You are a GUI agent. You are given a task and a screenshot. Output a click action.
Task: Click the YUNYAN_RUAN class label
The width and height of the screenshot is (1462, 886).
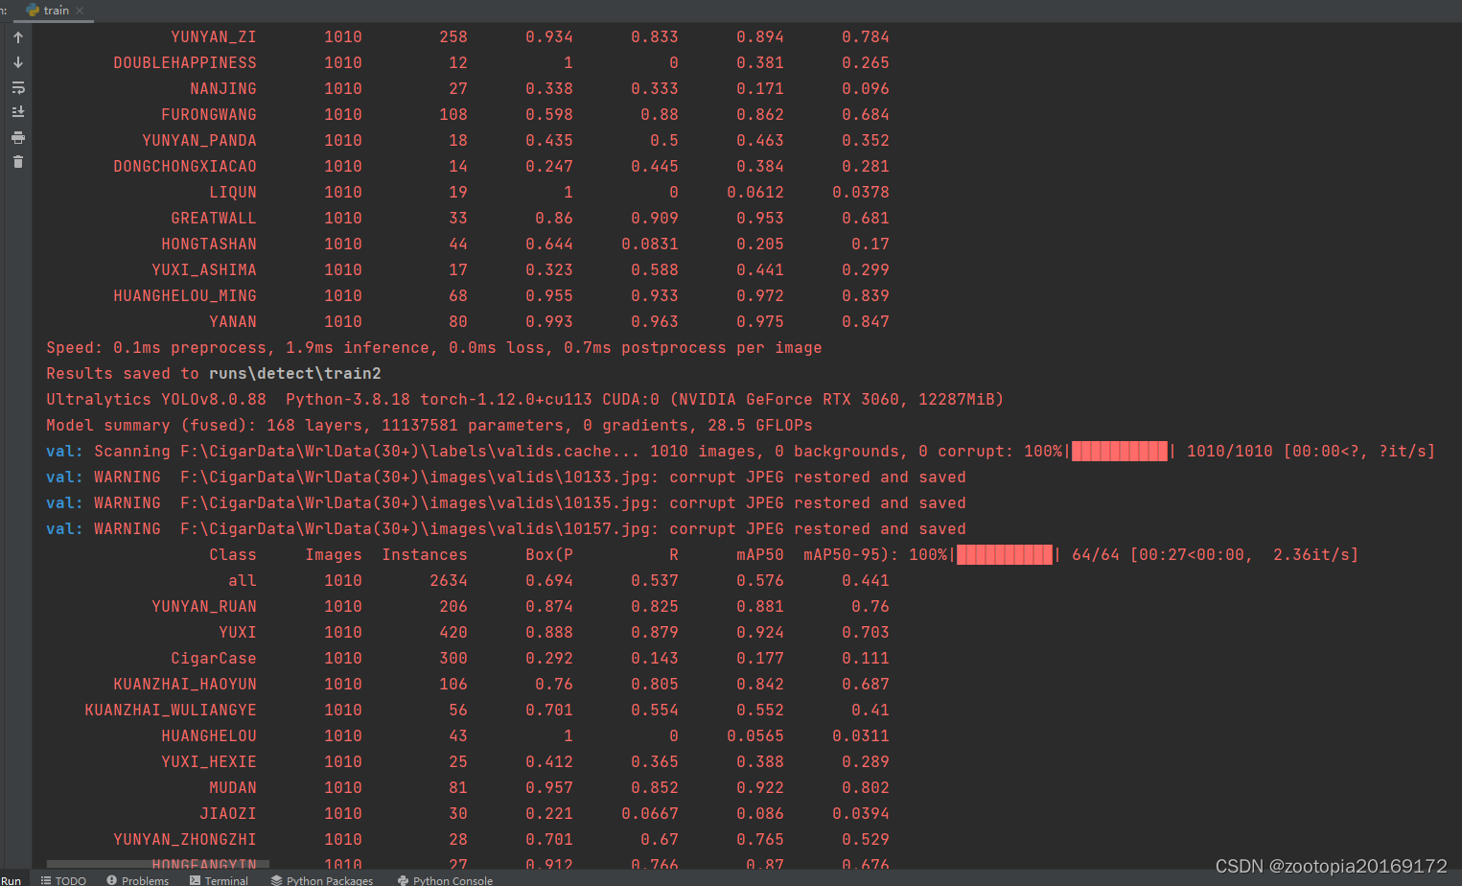[x=204, y=606]
